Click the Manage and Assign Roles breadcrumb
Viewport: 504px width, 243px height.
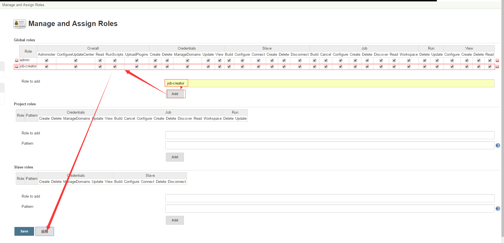click(23, 5)
